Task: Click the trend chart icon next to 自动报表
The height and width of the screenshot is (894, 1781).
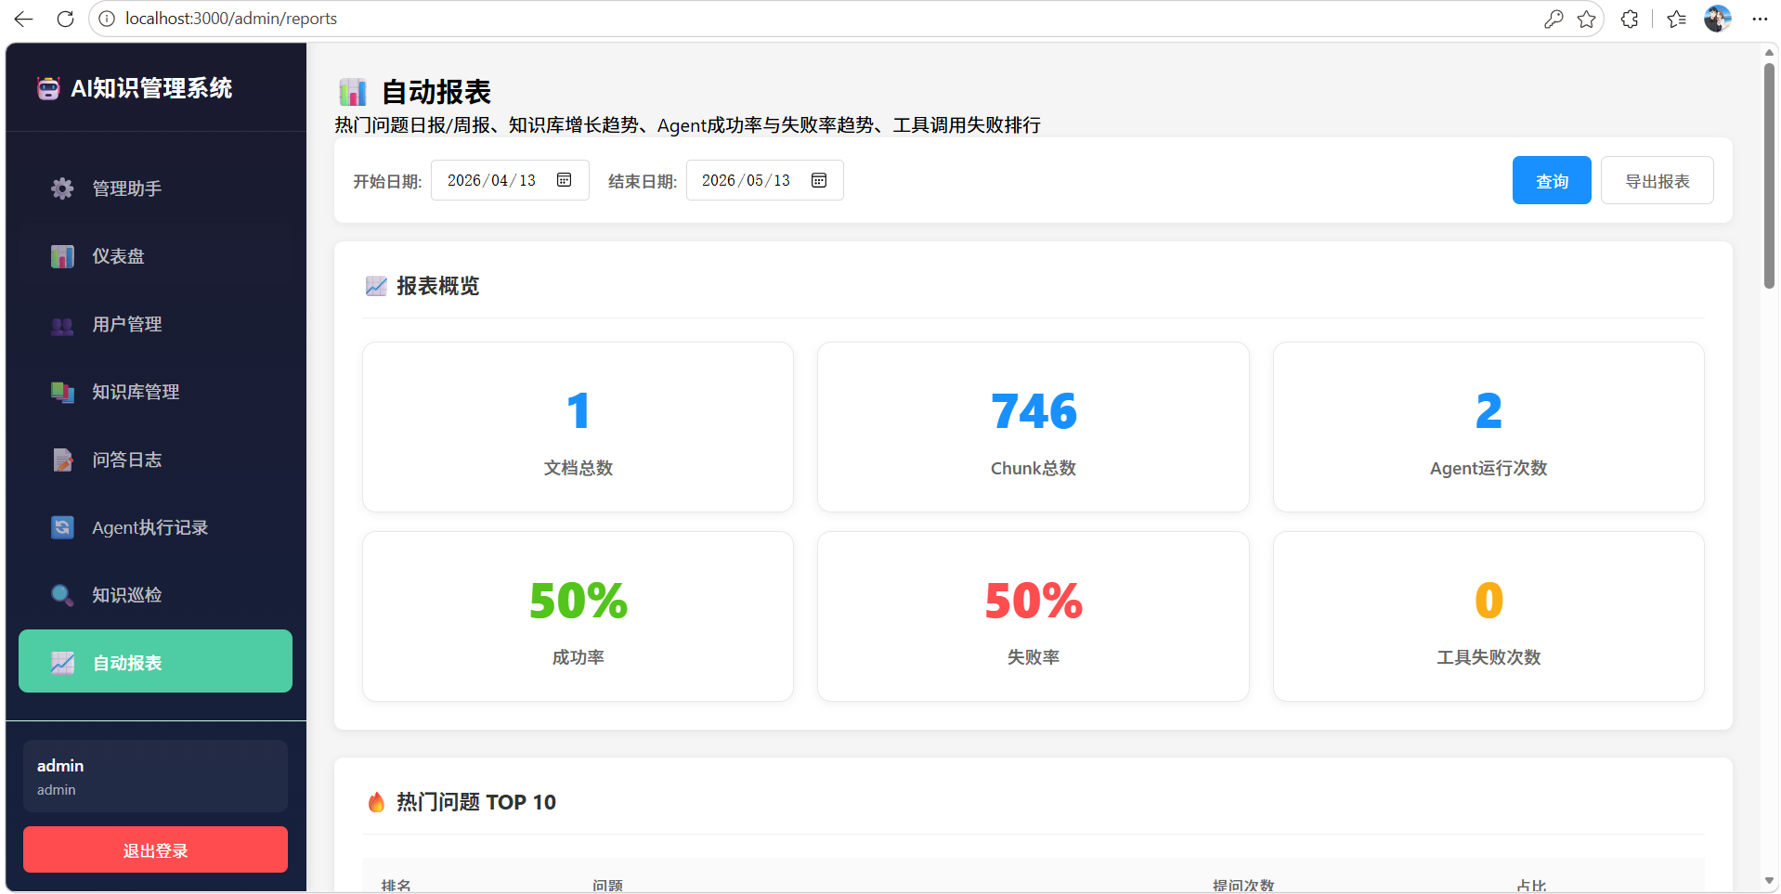Action: point(62,663)
